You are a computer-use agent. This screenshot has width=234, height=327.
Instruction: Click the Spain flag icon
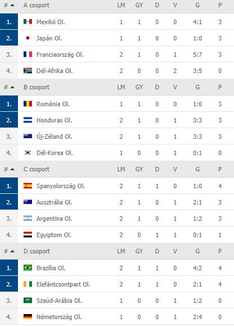pyautogui.click(x=27, y=185)
